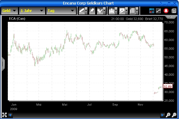Open the Tag interval dropdown
The image size is (179, 119).
pos(61,11)
